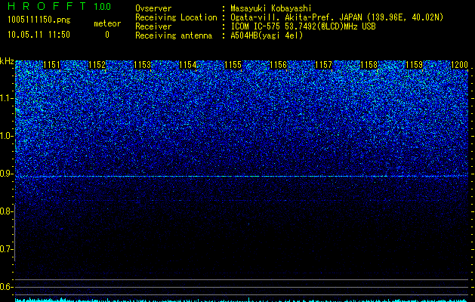Click the meteor label
Viewport: 475px width, 302px height.
[107, 23]
